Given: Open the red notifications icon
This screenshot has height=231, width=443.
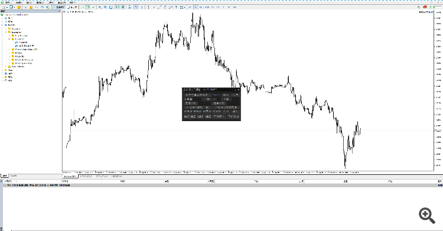Looking at the screenshot, I should point(425,7).
